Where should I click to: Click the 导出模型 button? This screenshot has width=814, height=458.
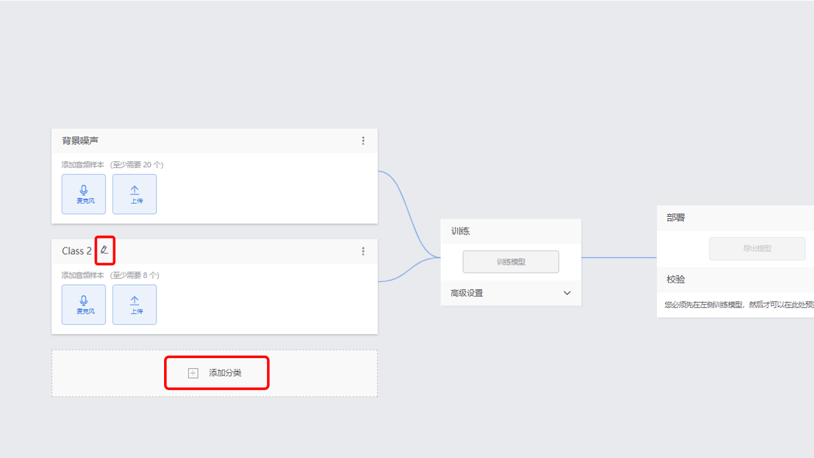757,249
